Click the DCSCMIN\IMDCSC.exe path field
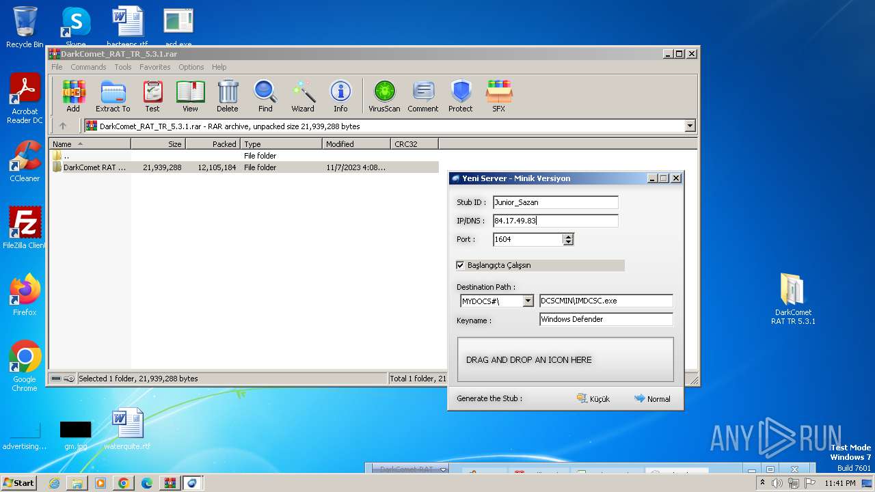 (606, 301)
